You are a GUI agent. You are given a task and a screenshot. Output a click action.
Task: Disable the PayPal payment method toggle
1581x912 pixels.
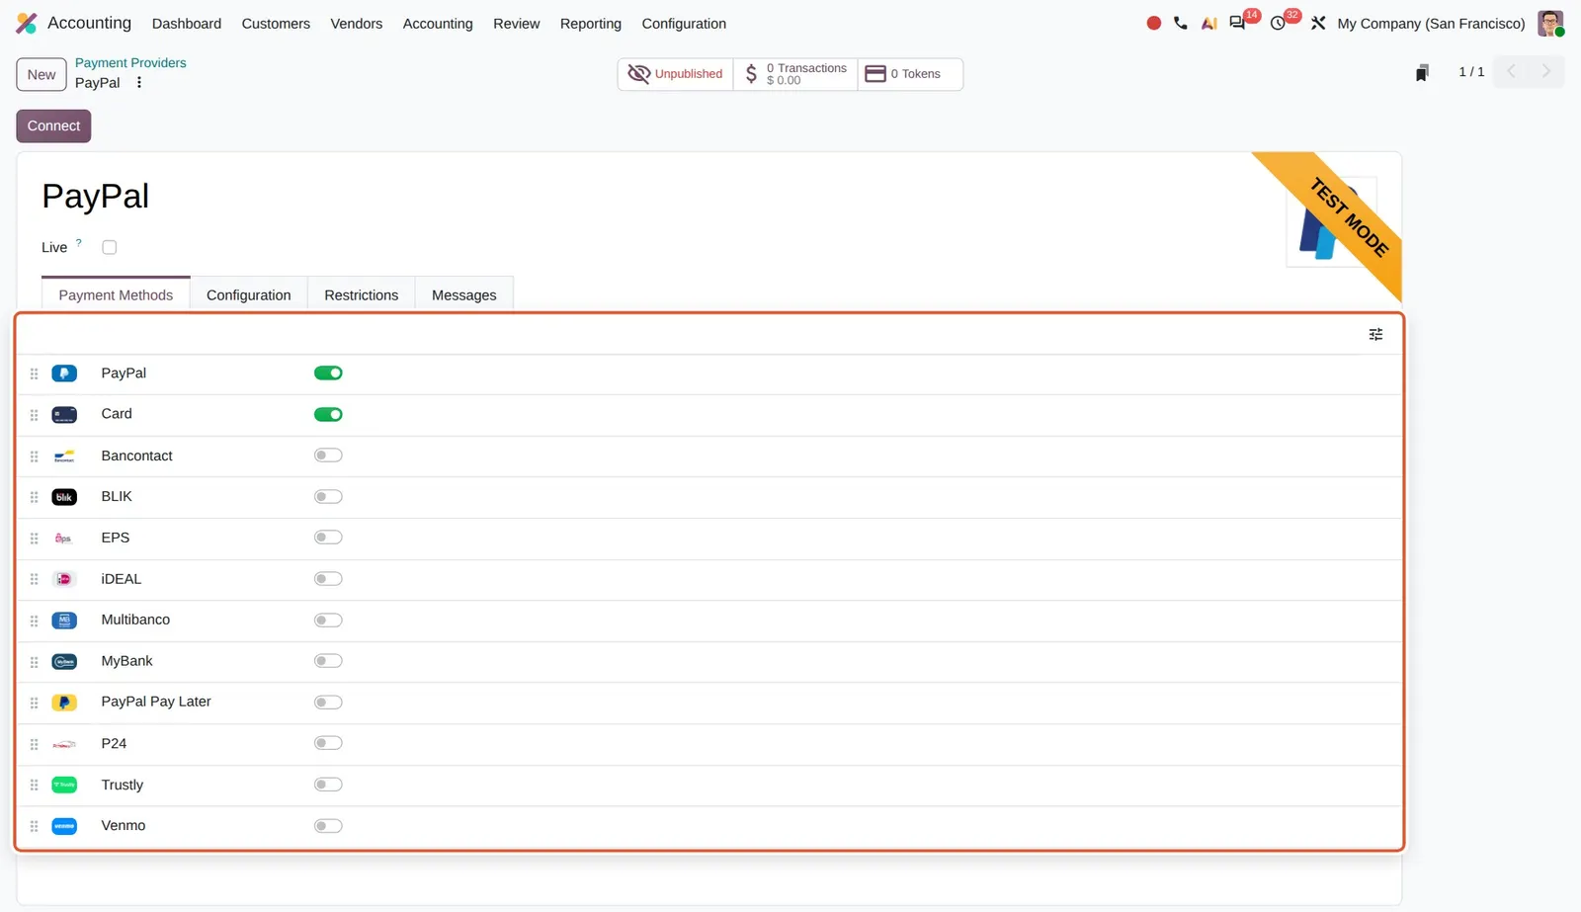[328, 373]
